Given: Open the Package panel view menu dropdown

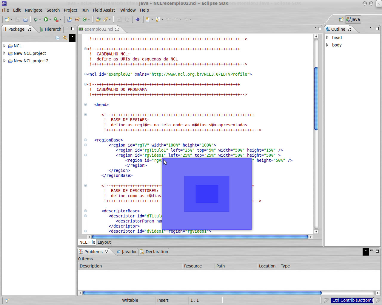Looking at the screenshot, I should [72, 38].
